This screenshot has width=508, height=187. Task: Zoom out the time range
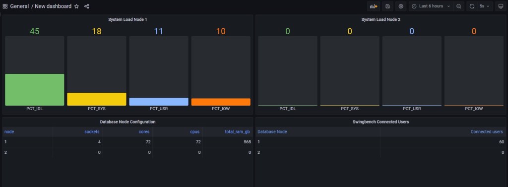pyautogui.click(x=459, y=6)
